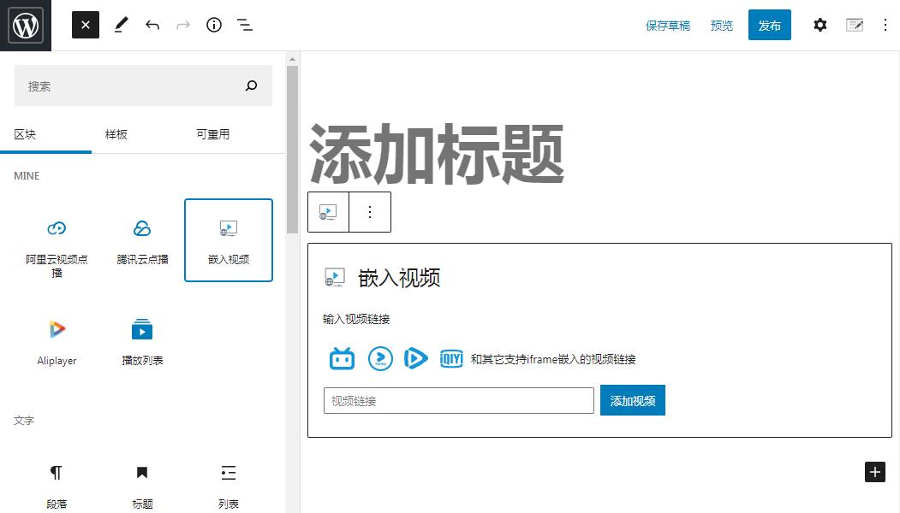Viewport: 900px width, 513px height.
Task: Undo the last action
Action: 152,25
